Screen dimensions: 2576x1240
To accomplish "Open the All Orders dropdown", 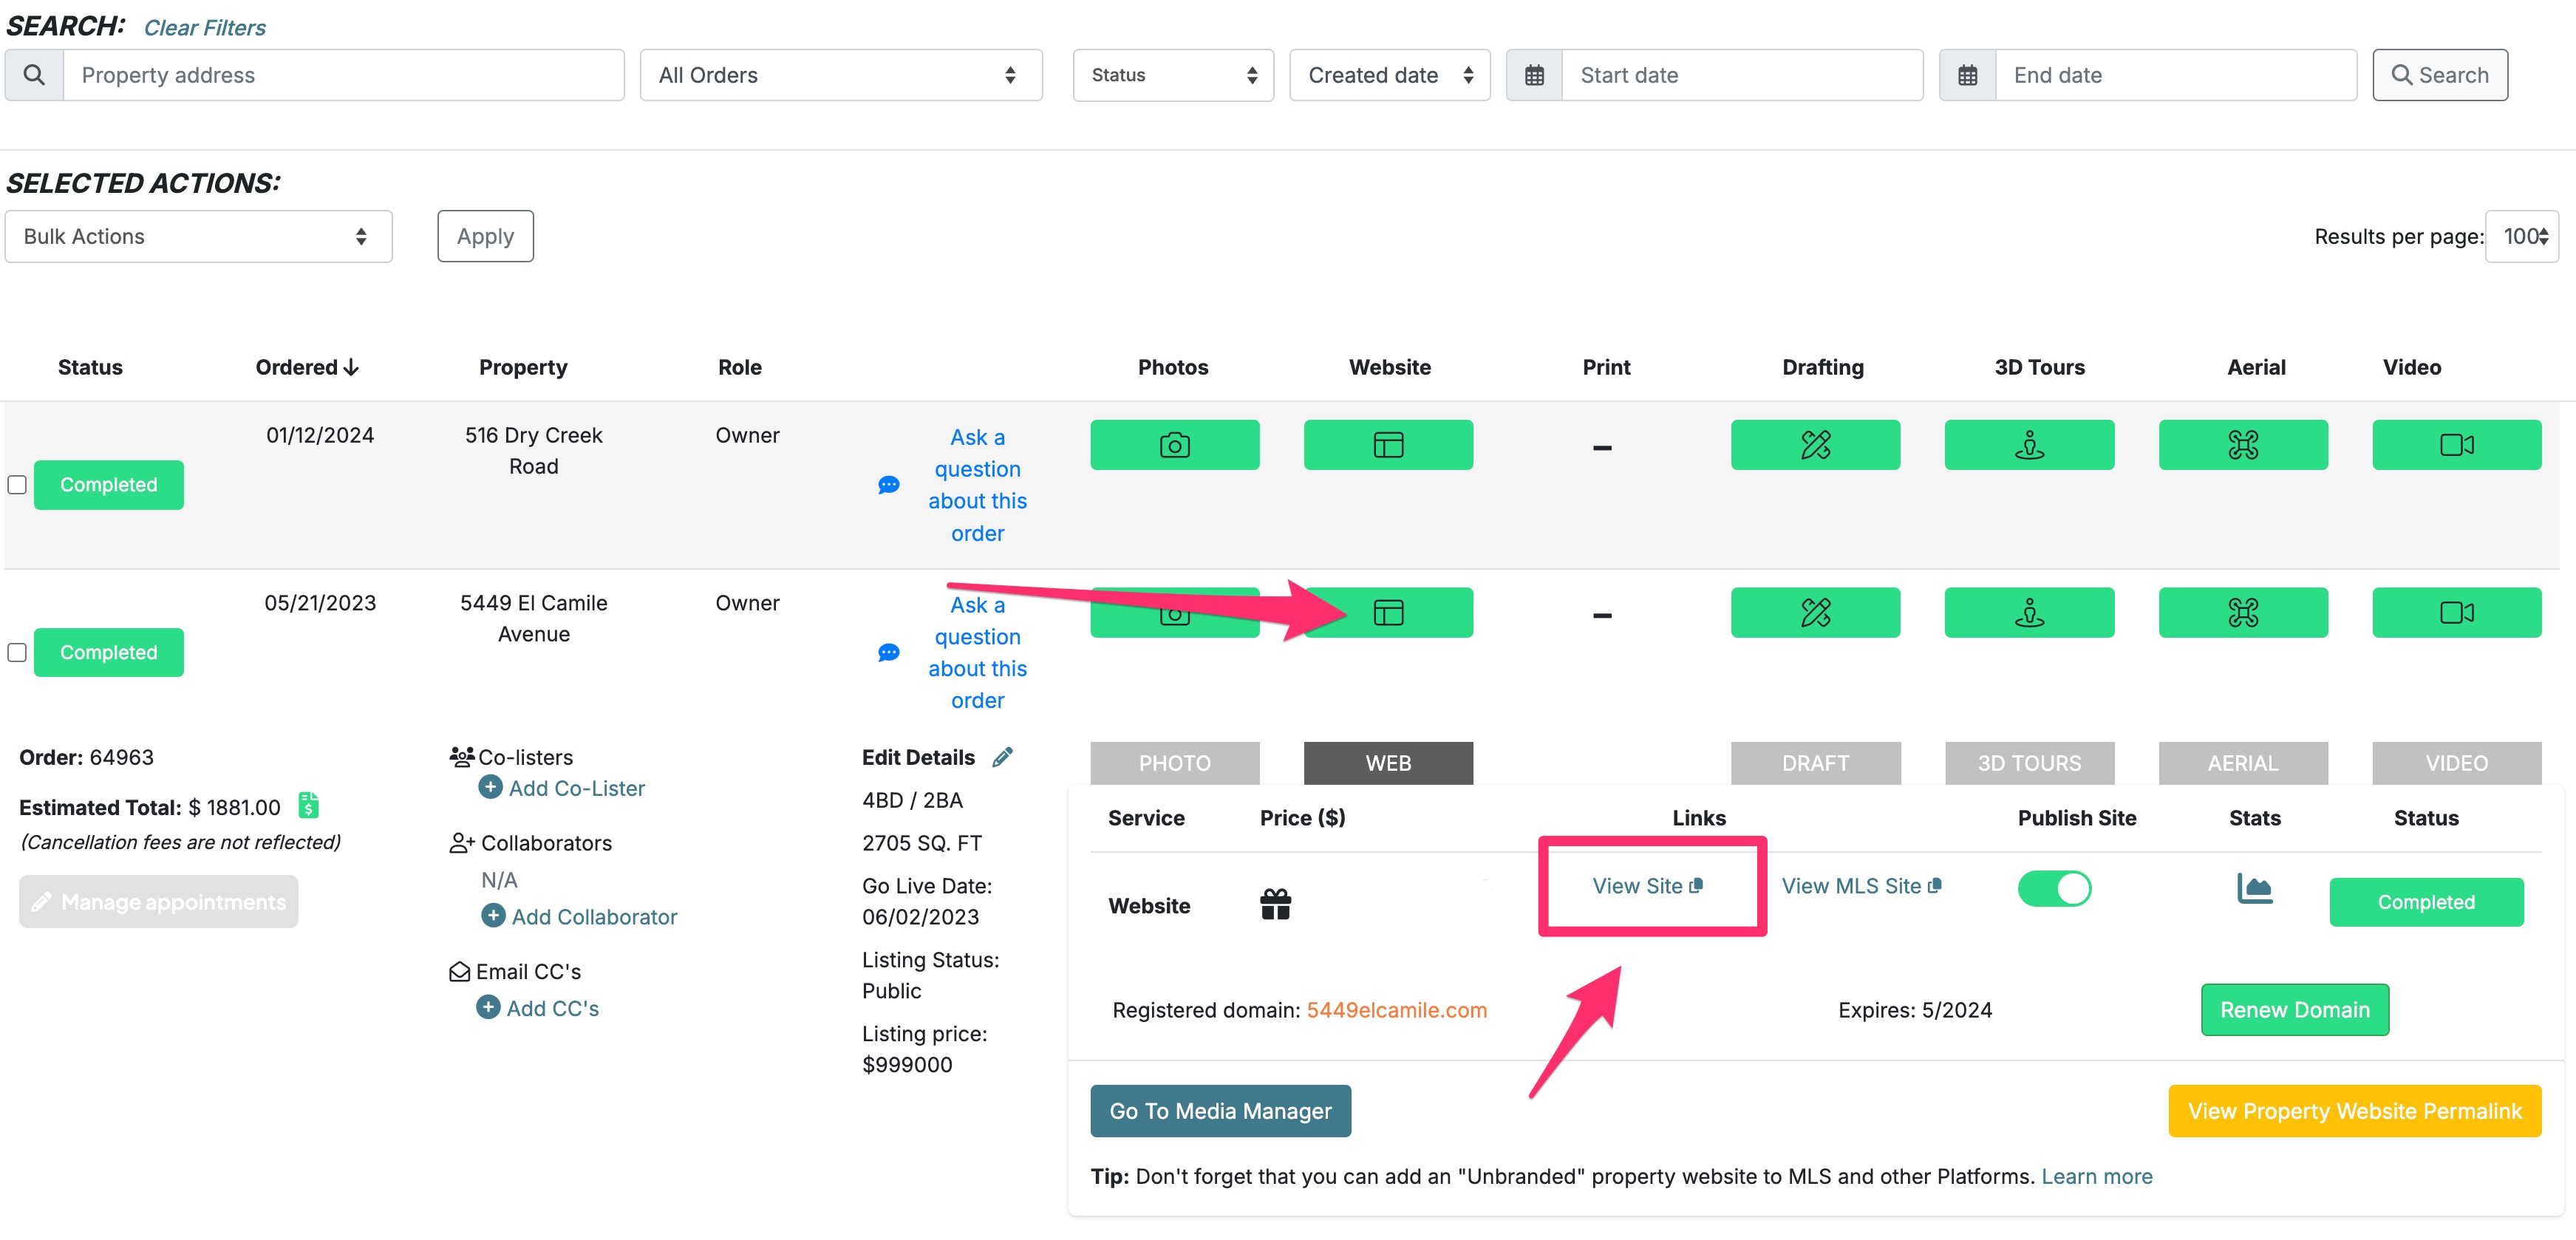I will [840, 74].
